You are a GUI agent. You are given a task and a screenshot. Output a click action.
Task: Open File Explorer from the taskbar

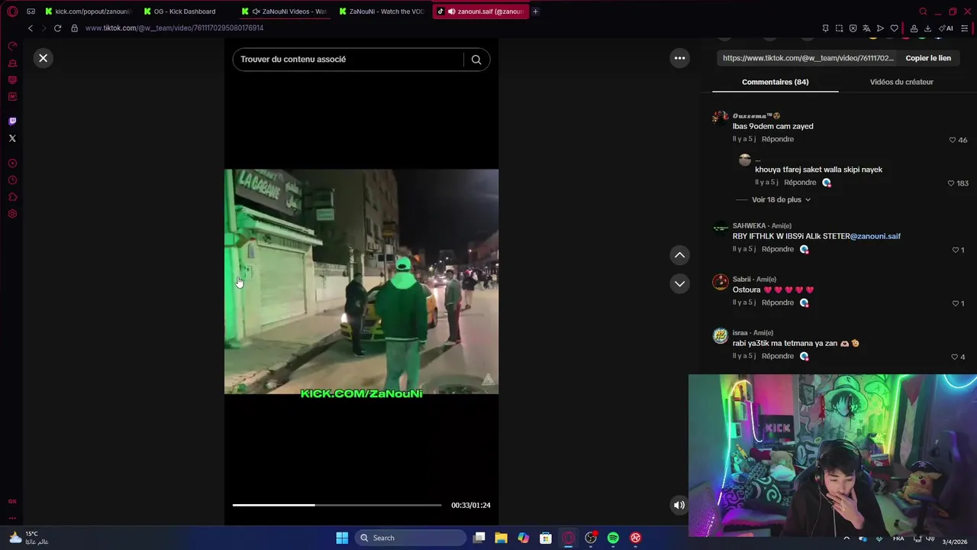501,538
